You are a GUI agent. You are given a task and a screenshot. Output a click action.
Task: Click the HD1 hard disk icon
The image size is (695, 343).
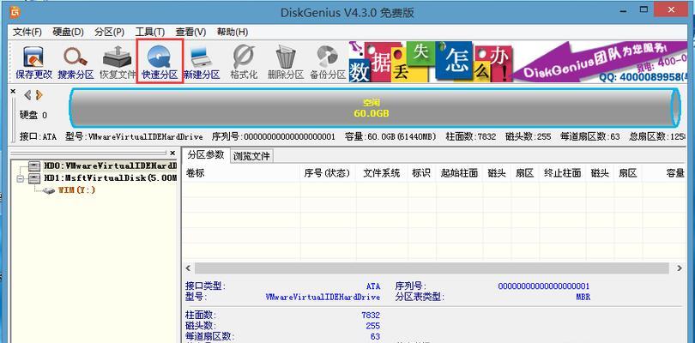(34, 178)
